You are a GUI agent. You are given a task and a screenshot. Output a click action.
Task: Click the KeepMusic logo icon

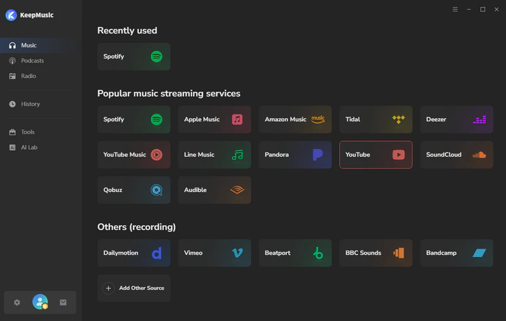coord(11,15)
